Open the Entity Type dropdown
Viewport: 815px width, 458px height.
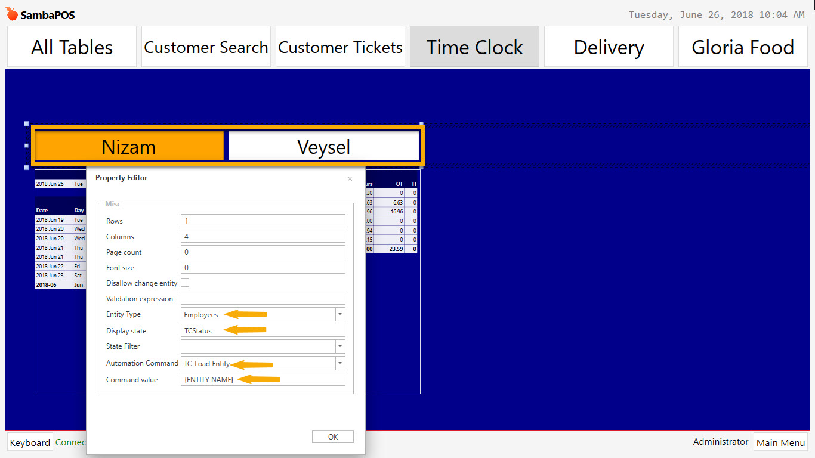coord(339,314)
